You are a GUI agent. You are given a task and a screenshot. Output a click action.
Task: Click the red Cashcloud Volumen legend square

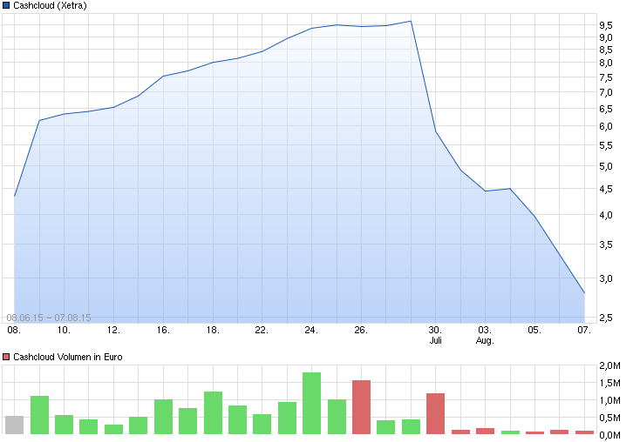coord(6,357)
